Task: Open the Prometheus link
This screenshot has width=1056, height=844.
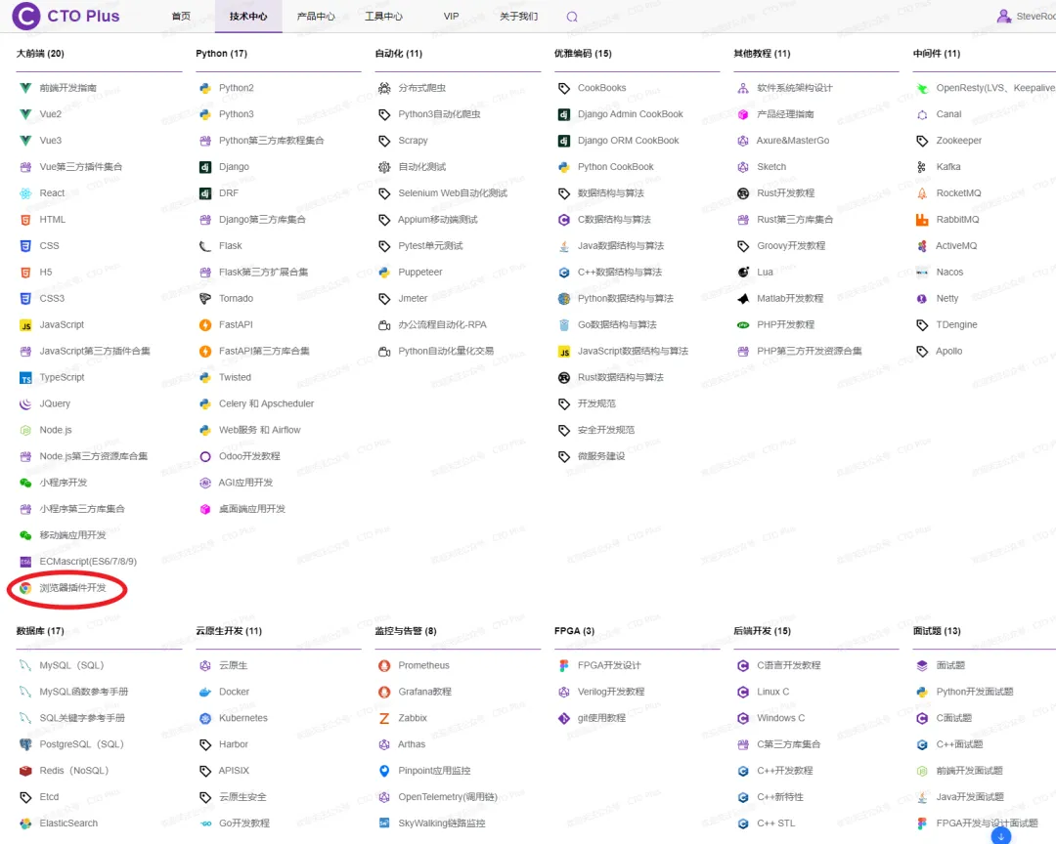Action: point(423,665)
